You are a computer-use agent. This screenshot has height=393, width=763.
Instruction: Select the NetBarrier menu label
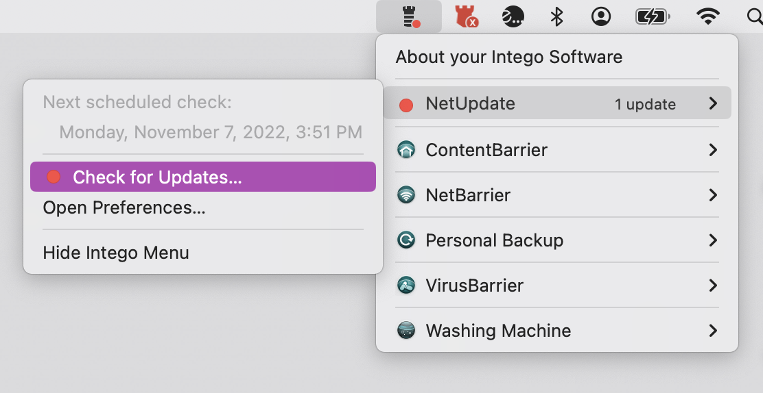(468, 195)
